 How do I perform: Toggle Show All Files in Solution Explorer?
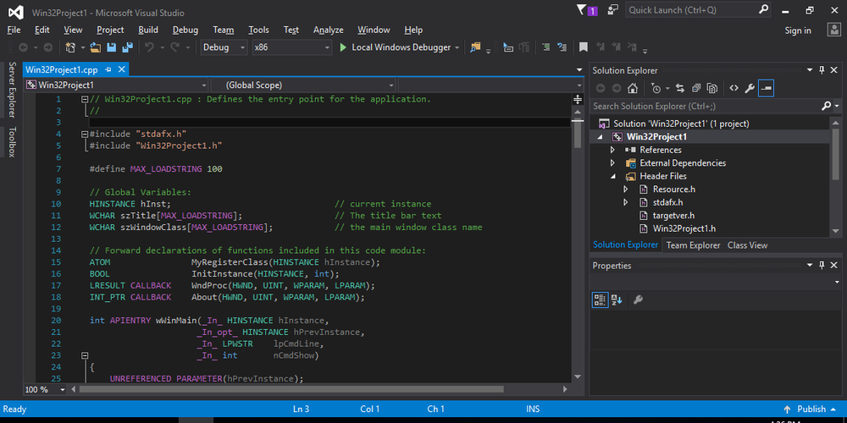(712, 89)
